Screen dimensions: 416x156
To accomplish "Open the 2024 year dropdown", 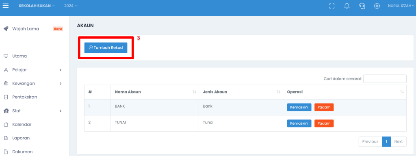I will pos(71,6).
